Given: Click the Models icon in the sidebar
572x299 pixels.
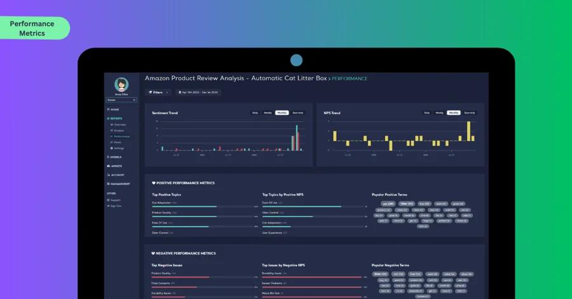Looking at the screenshot, I should click(108, 157).
